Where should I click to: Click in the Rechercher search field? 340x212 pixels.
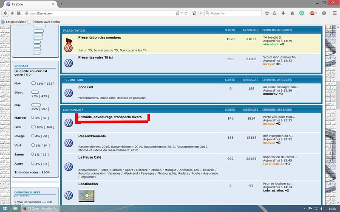(233, 13)
